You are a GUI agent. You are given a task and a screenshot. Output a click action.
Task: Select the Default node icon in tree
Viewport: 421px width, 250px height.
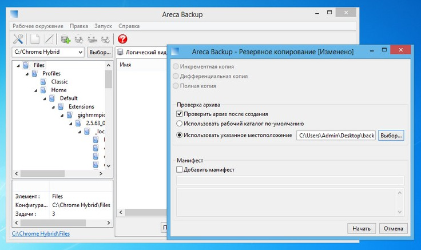[52, 98]
